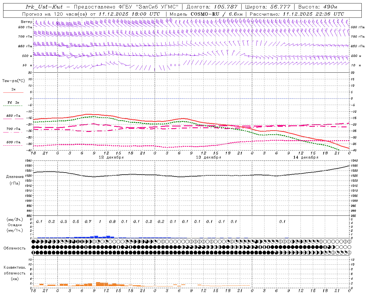Click the left 10 м wind level label
The height and width of the screenshot is (293, 366).
click(x=27, y=65)
